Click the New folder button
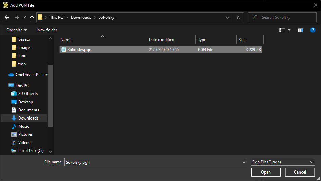The height and width of the screenshot is (181, 321). (47, 30)
